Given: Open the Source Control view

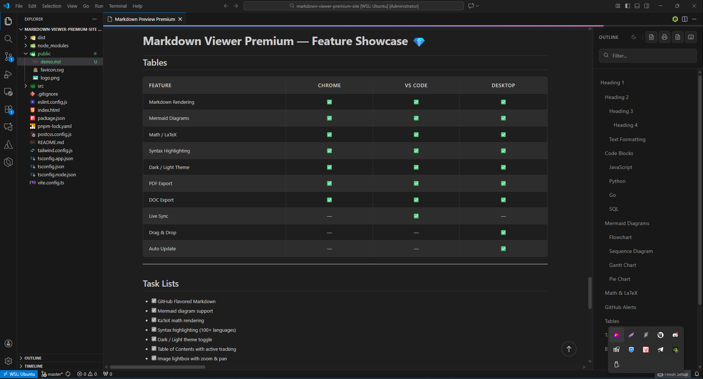Looking at the screenshot, I should click(8, 56).
